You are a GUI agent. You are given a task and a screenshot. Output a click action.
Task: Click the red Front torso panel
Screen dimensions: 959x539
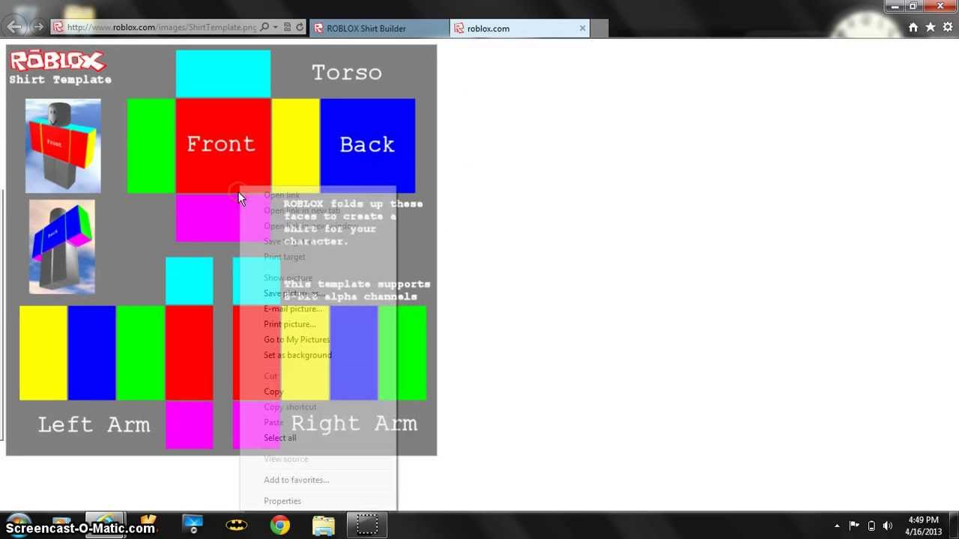tap(223, 145)
